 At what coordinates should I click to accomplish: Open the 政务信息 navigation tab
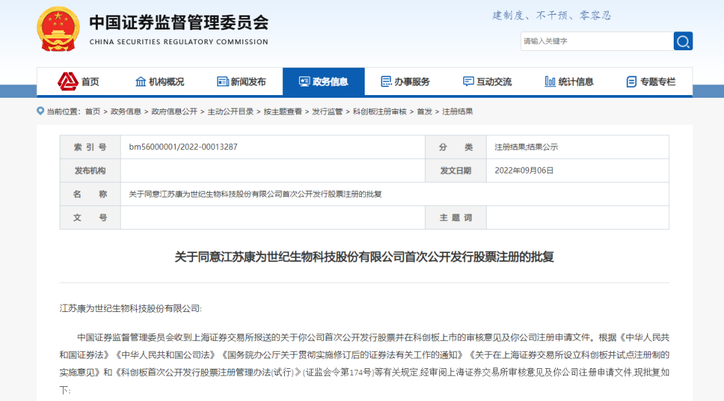pyautogui.click(x=324, y=82)
